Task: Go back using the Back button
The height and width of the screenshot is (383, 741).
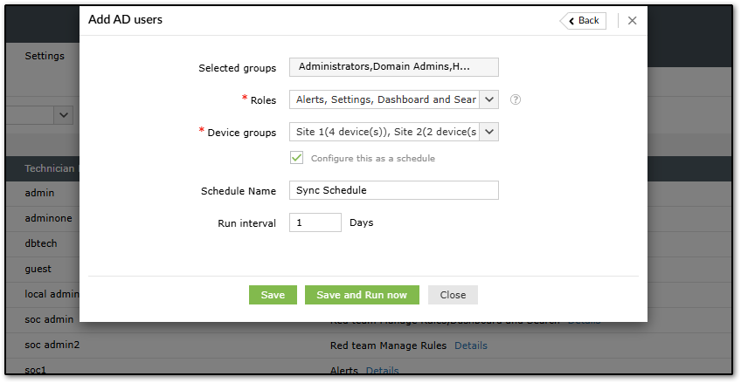Action: click(x=584, y=20)
